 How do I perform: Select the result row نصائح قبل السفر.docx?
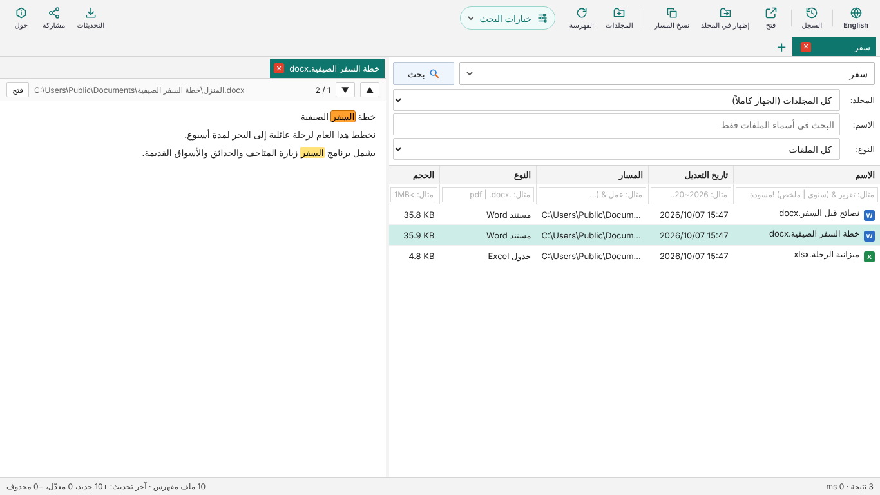635,215
